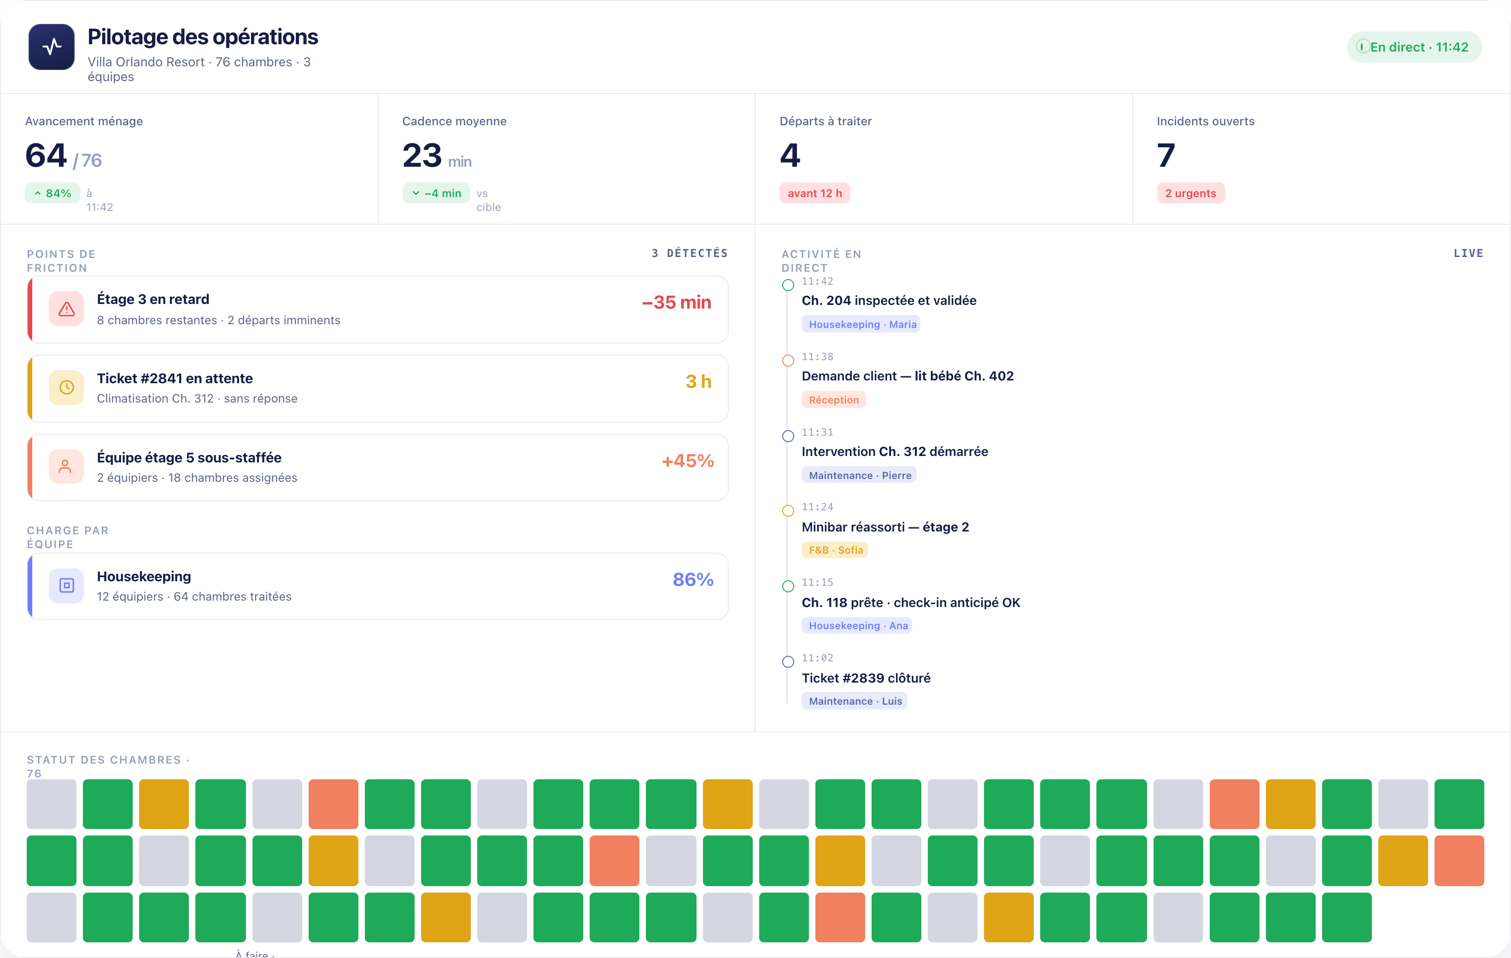Click the pulse logo icon beside Pilotage des opérations
The image size is (1511, 958).
click(x=52, y=47)
